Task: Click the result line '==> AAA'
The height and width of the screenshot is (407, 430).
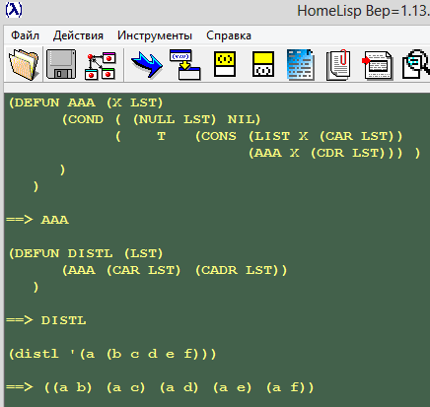Action: pos(37,220)
